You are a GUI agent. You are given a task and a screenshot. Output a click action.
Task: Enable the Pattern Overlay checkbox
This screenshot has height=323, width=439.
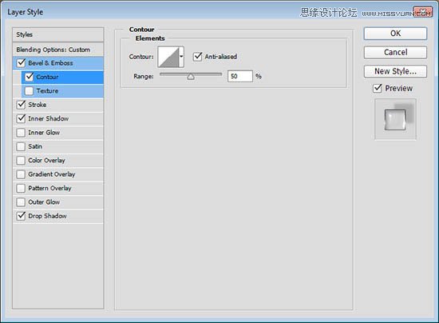click(21, 188)
